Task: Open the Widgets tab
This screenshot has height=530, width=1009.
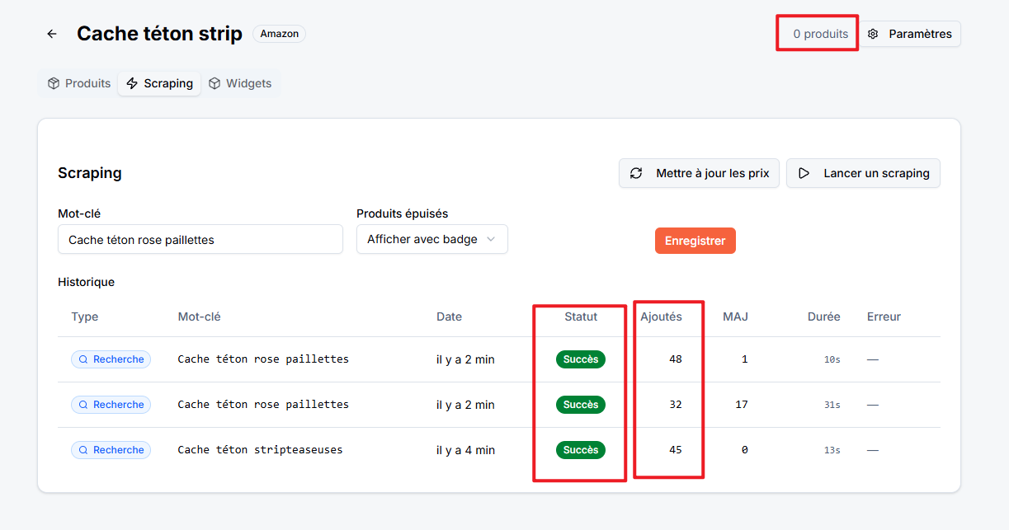Action: click(240, 83)
